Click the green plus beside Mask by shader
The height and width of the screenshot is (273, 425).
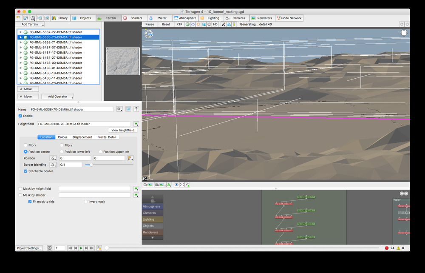pos(136,195)
